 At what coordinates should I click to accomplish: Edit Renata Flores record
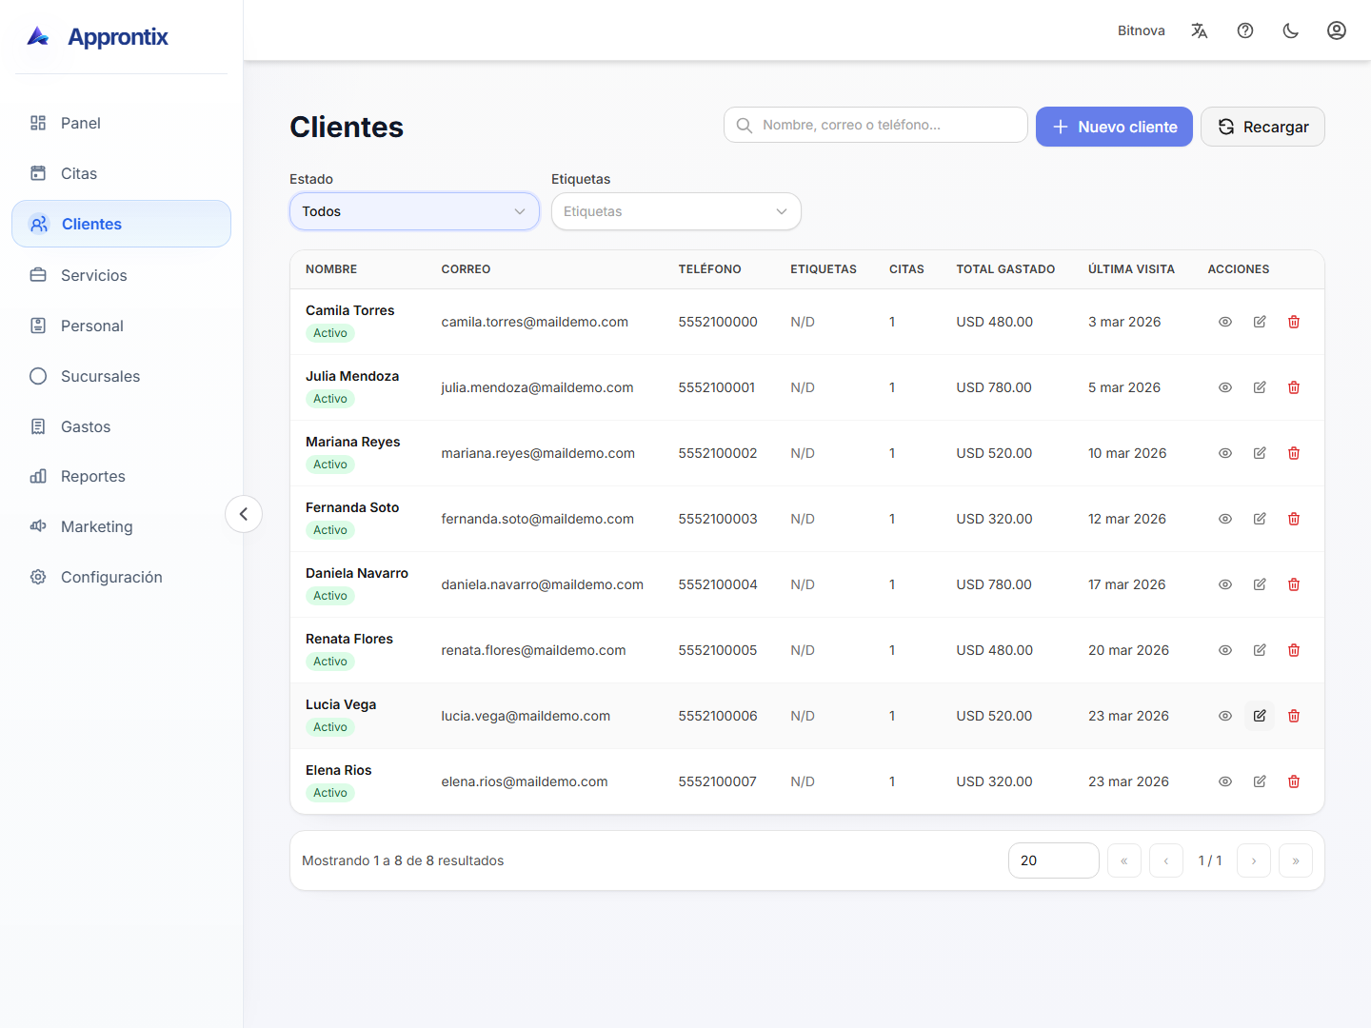[x=1260, y=650]
